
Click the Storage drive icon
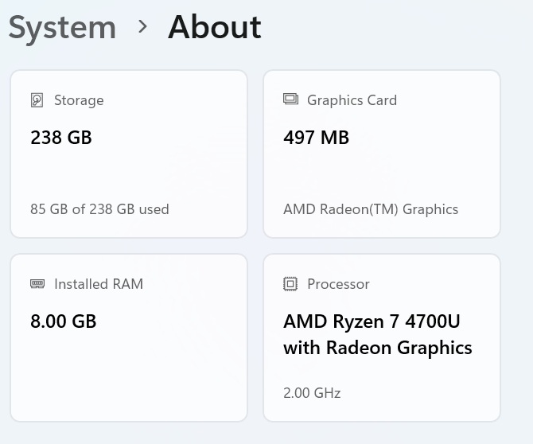[x=37, y=100]
